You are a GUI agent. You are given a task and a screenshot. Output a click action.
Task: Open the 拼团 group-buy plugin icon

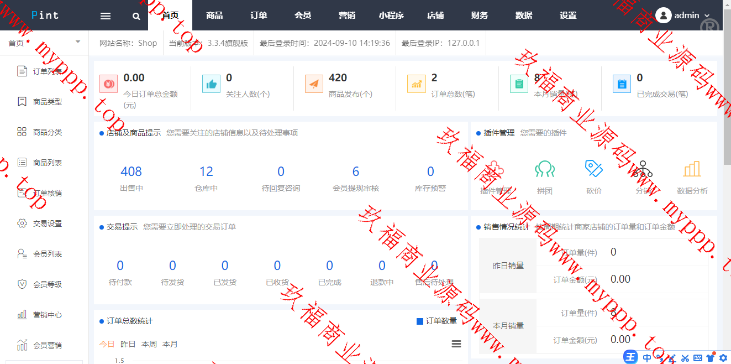pyautogui.click(x=544, y=169)
